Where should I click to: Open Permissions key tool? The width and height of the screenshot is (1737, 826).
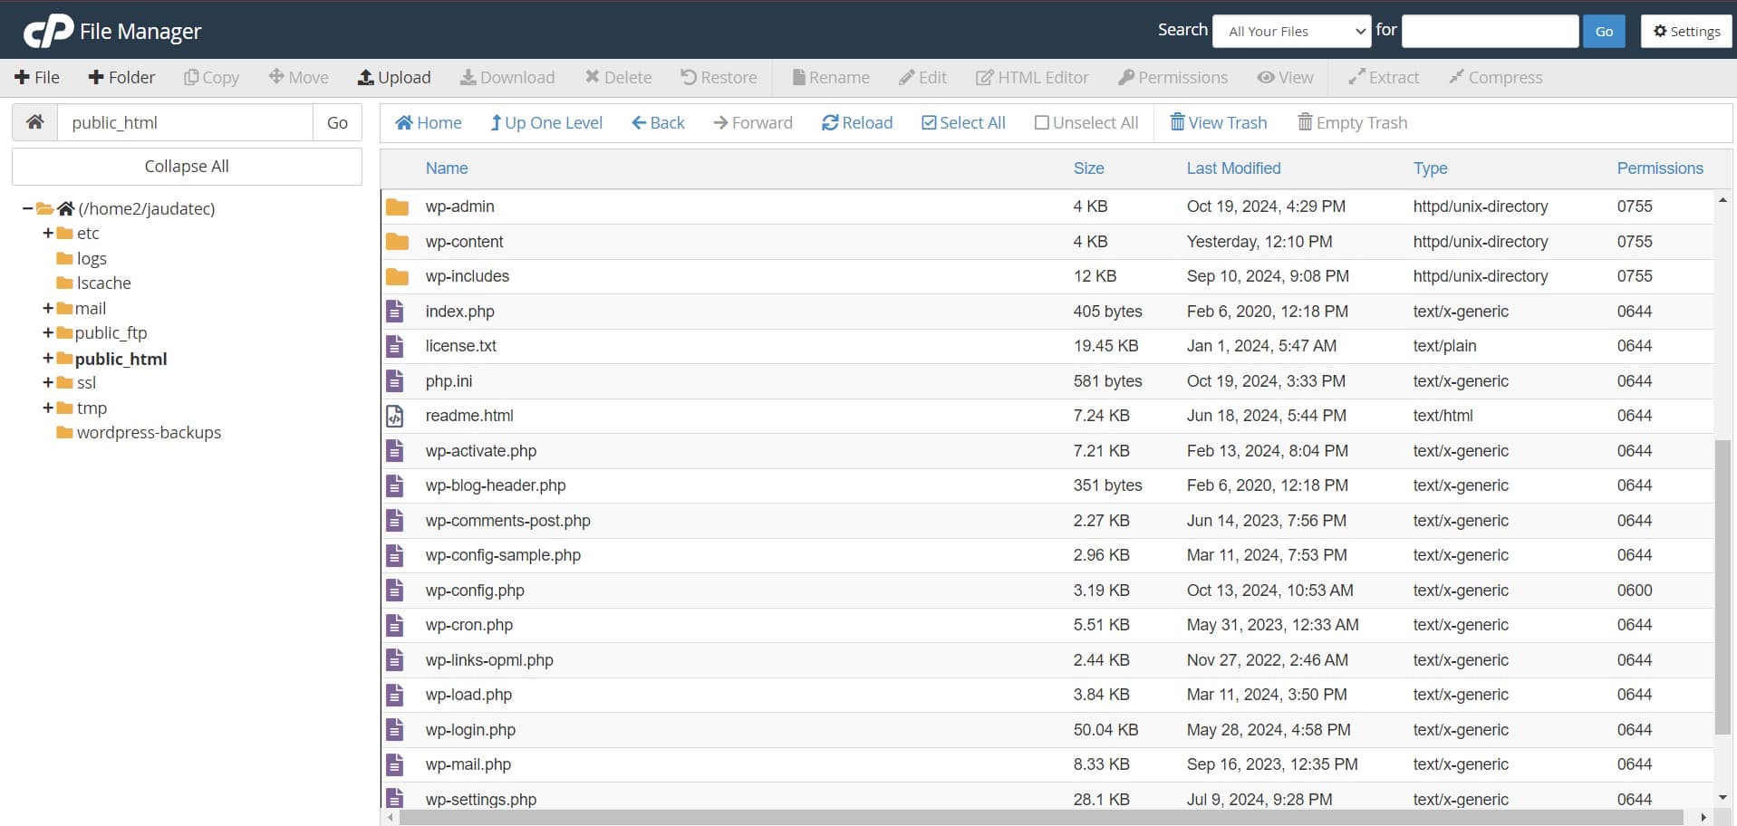pyautogui.click(x=1172, y=77)
